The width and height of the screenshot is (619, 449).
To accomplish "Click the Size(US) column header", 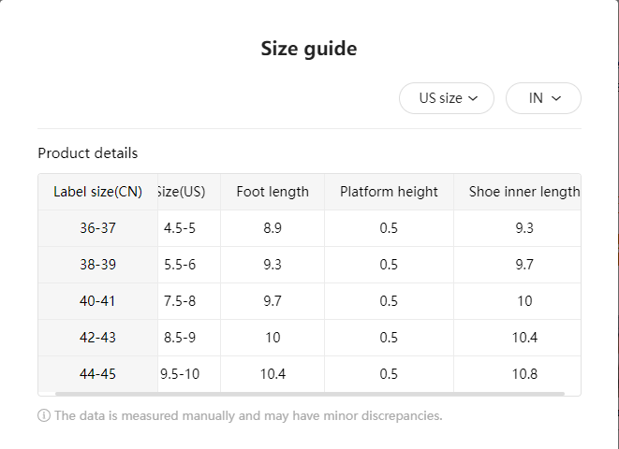I will click(x=183, y=192).
